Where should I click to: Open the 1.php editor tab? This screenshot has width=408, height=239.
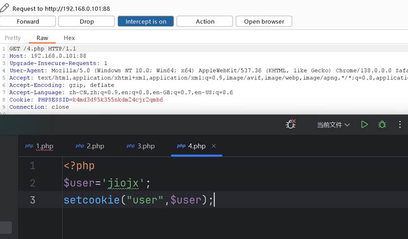40,146
